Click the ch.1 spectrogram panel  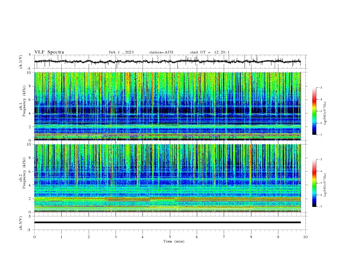tap(167, 106)
